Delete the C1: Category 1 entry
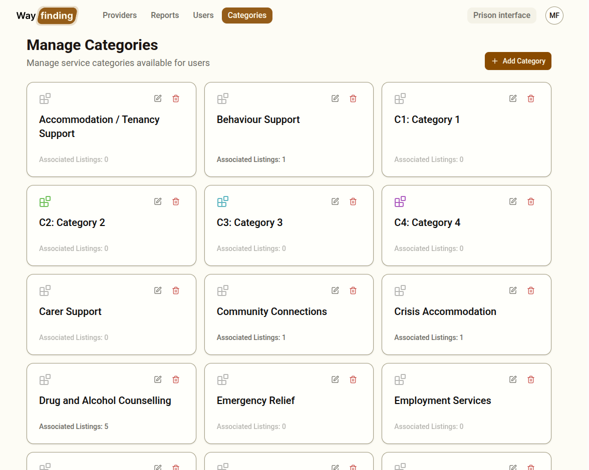Image resolution: width=589 pixels, height=470 pixels. tap(531, 98)
